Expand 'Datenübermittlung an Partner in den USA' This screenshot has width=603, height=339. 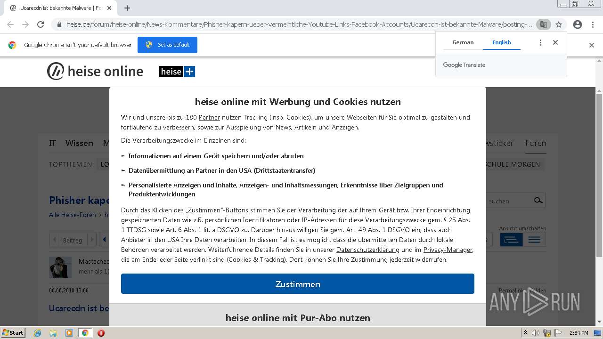tap(218, 170)
